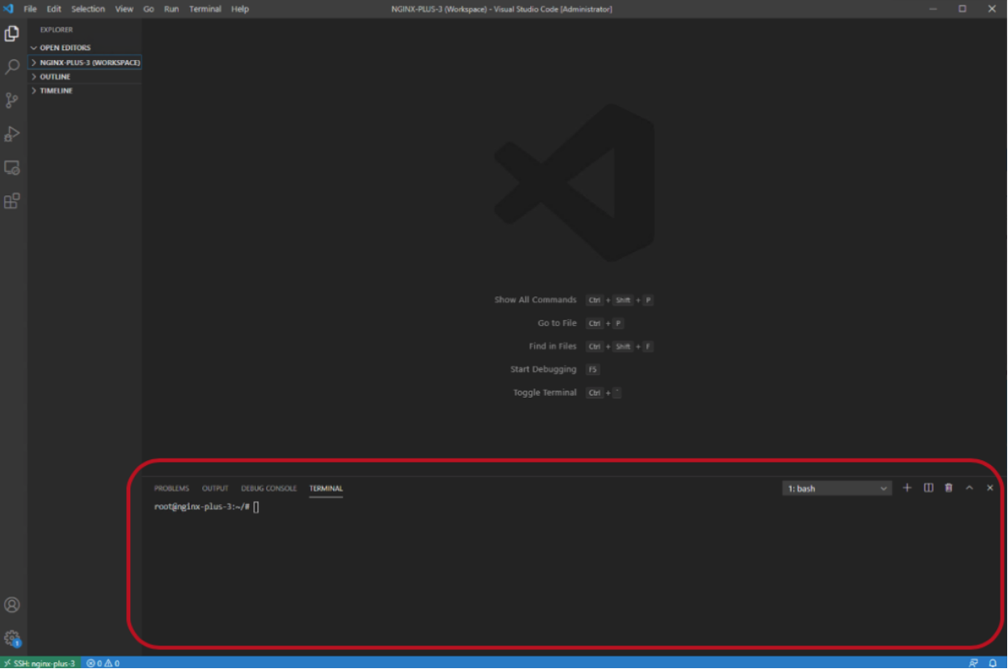Viewport: 1008px width, 669px height.
Task: Open the Accounts menu icon
Action: click(x=12, y=605)
